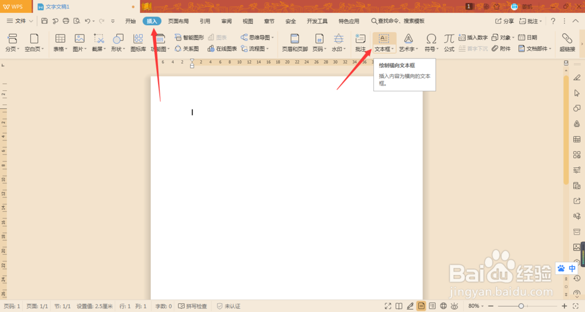The height and width of the screenshot is (312, 585).
Task: Click the Watermark (水印) icon
Action: point(338,39)
